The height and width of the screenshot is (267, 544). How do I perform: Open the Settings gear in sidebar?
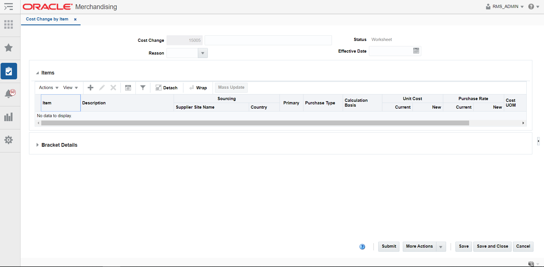[x=9, y=140]
